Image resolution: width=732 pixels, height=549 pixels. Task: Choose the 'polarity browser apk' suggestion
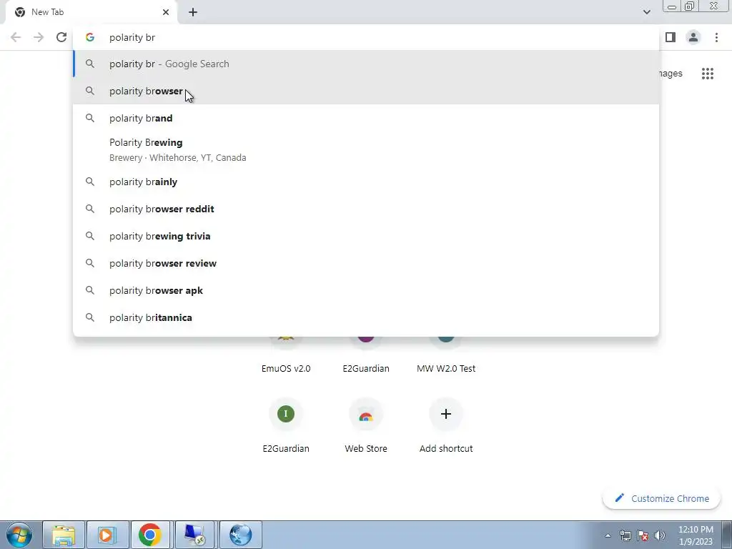click(x=366, y=290)
